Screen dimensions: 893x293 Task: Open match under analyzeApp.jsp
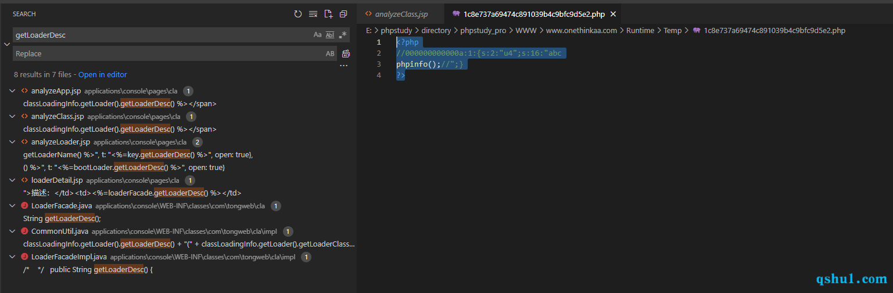pos(120,104)
